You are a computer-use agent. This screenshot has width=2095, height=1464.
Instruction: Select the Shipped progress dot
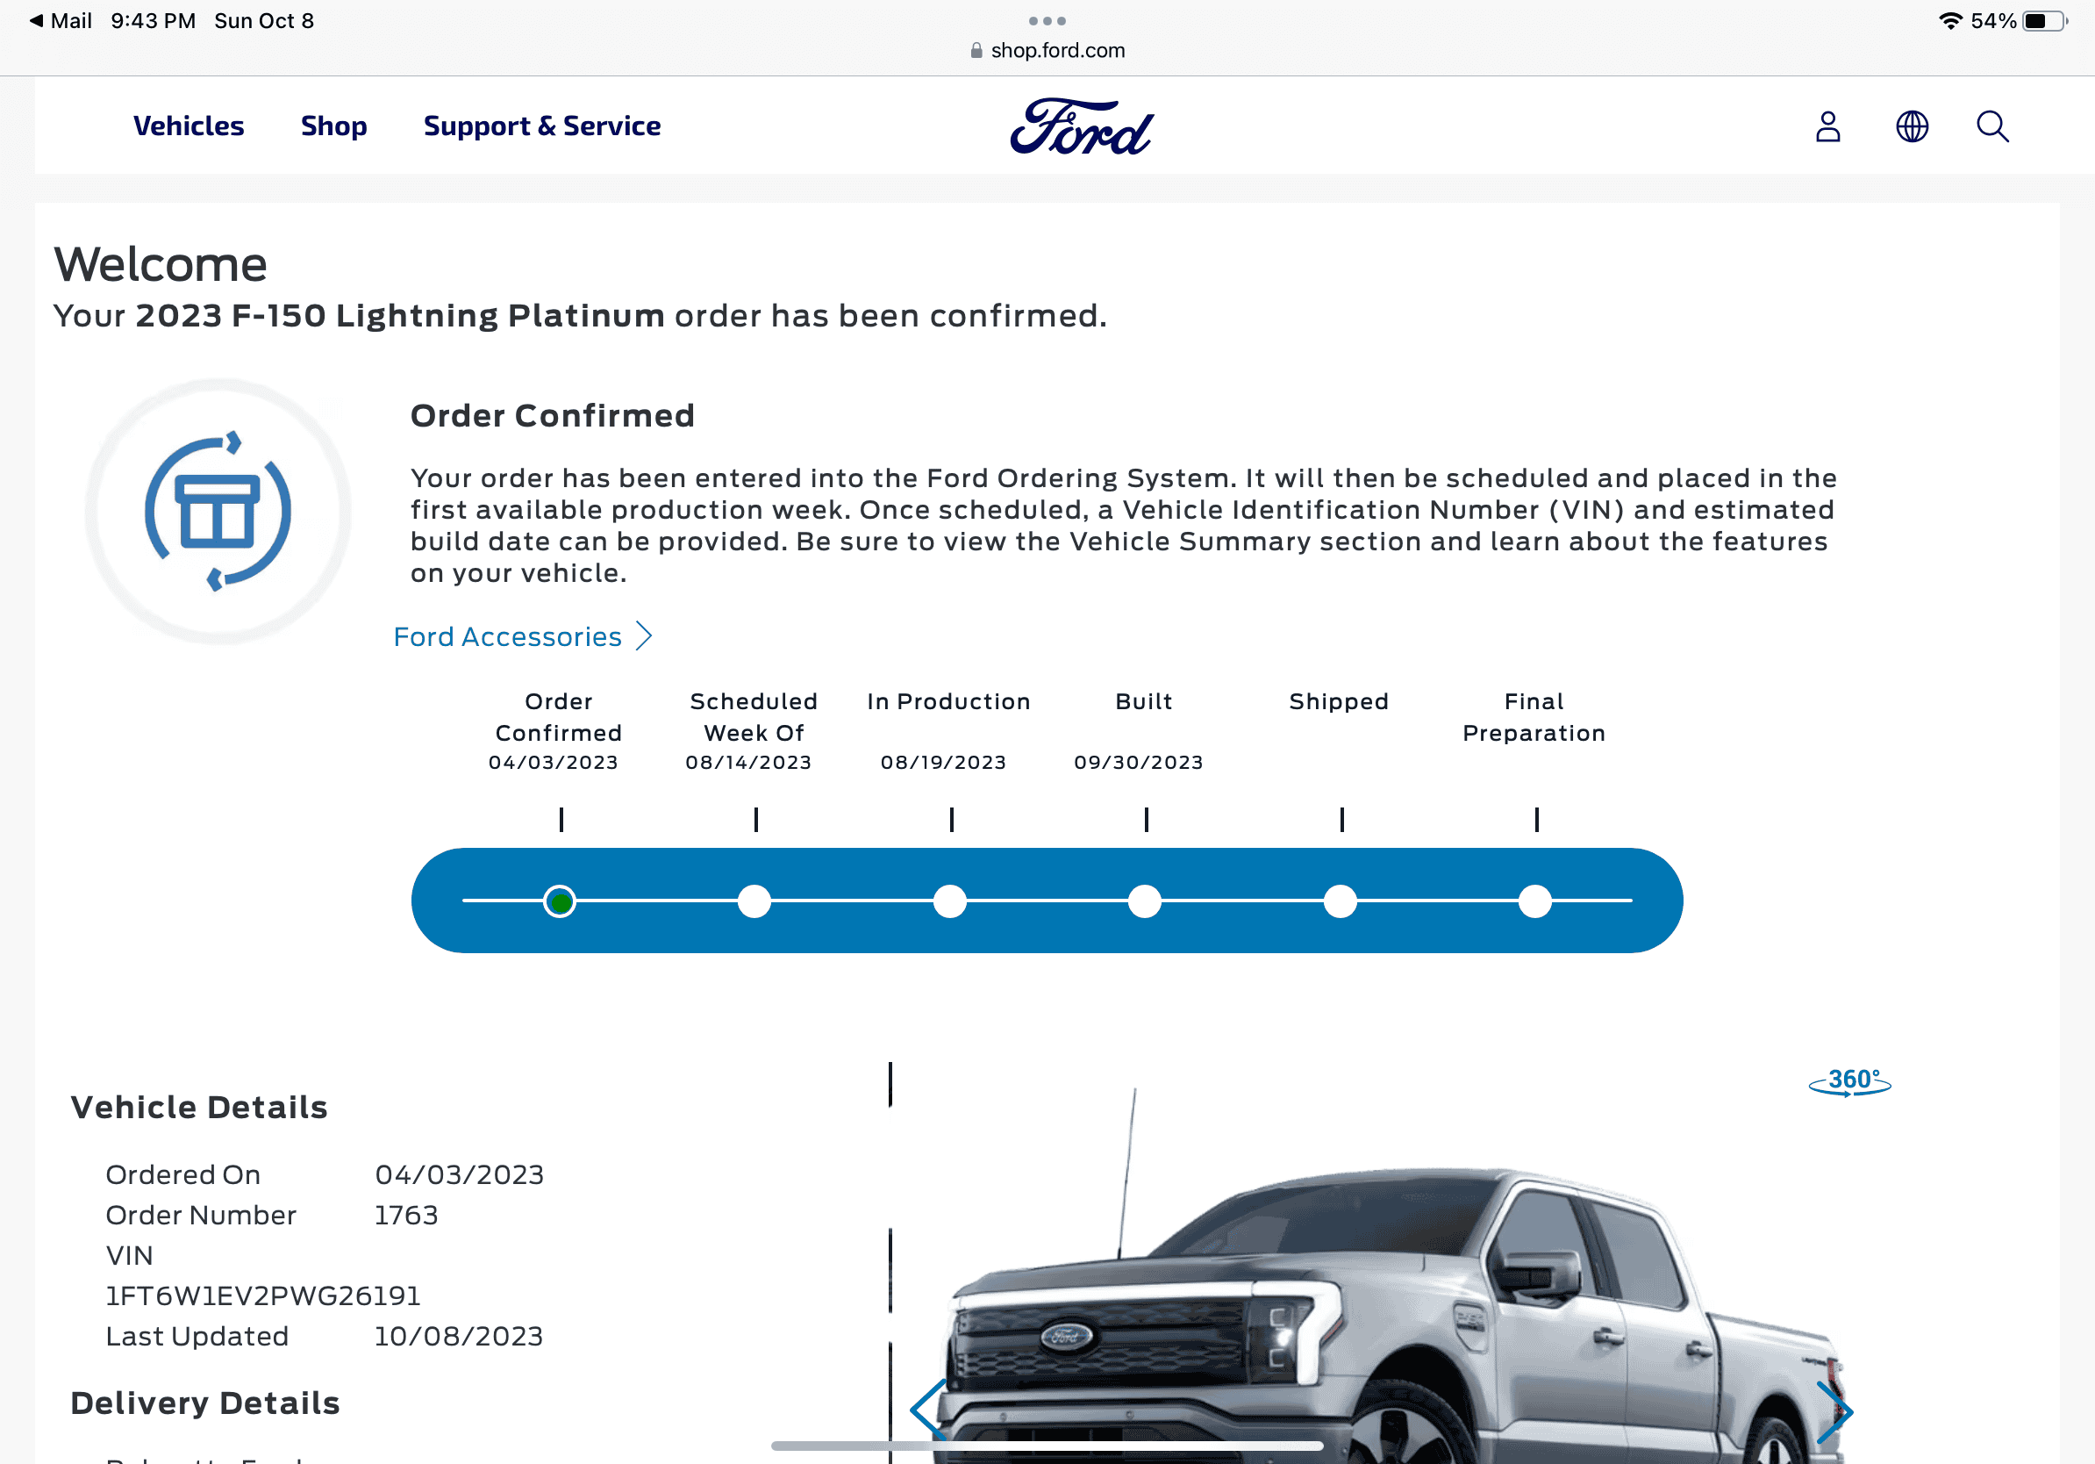coord(1341,901)
